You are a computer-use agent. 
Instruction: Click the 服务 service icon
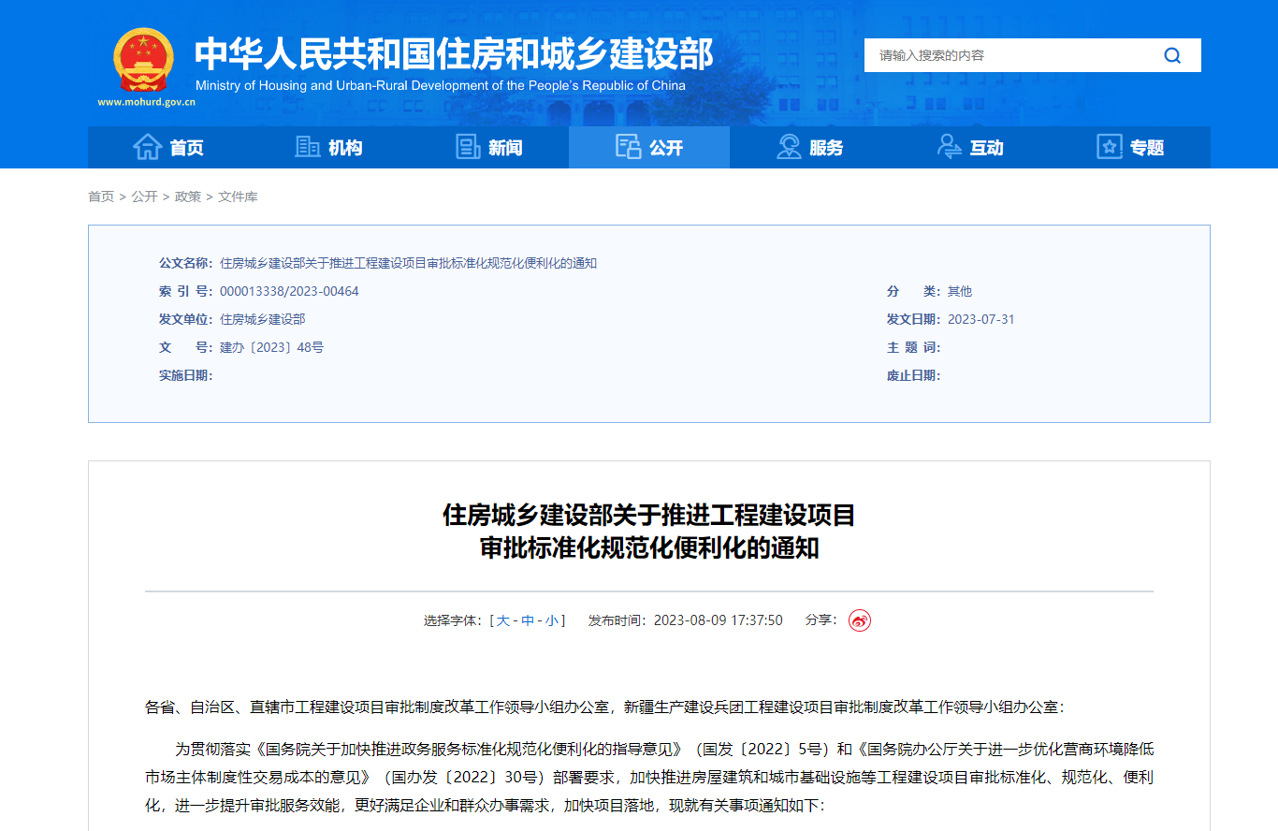pyautogui.click(x=790, y=147)
